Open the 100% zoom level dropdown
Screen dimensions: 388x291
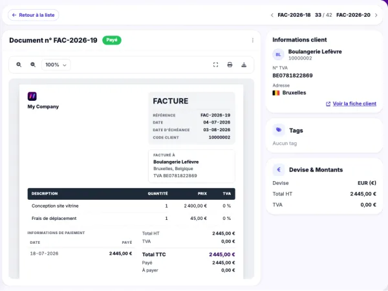click(x=56, y=65)
